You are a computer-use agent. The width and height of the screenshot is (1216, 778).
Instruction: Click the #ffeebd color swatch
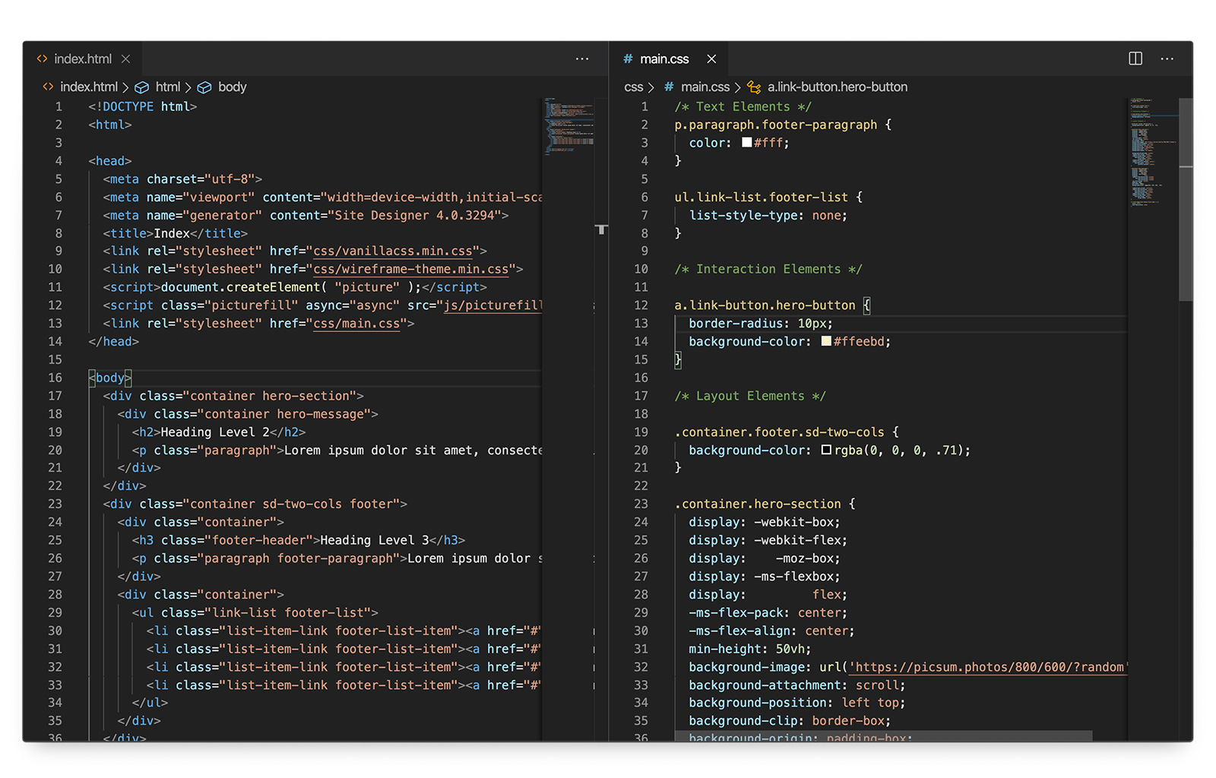(825, 342)
